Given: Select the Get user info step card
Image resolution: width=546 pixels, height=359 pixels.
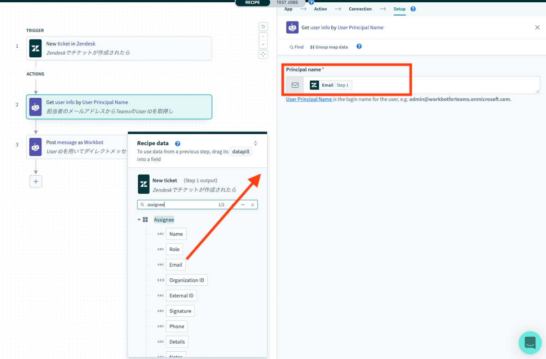Looking at the screenshot, I should (119, 107).
